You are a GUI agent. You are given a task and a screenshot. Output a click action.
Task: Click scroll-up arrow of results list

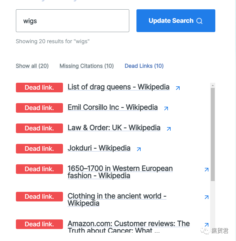point(213,85)
